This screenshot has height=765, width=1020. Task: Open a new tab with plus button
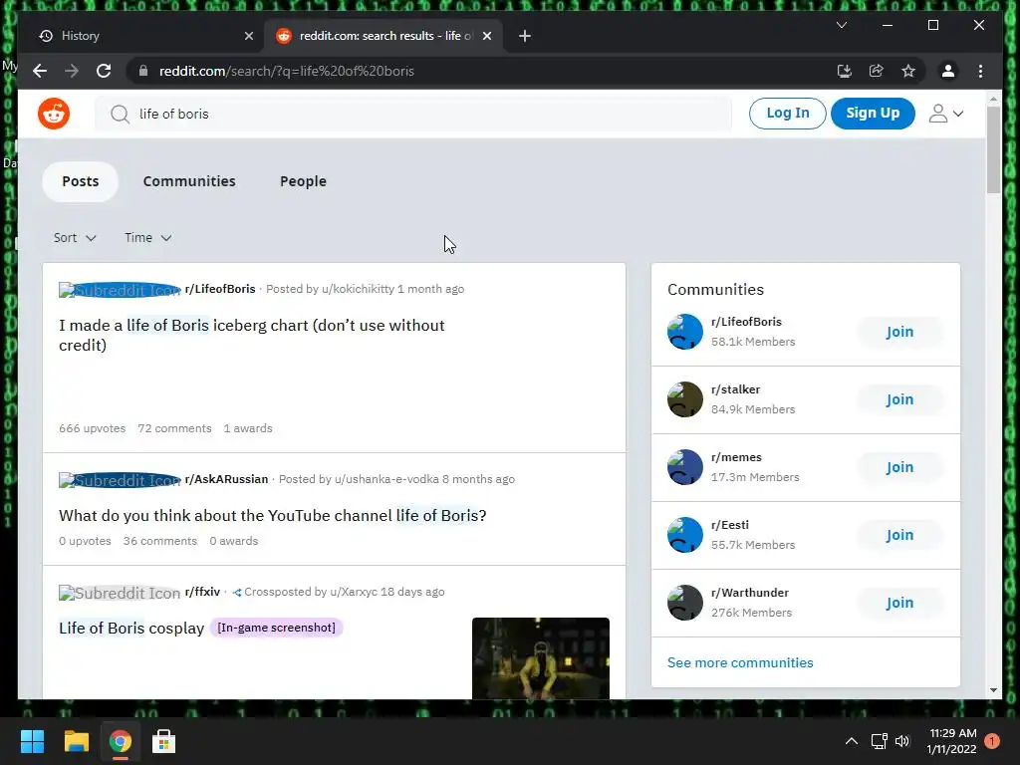pyautogui.click(x=525, y=36)
